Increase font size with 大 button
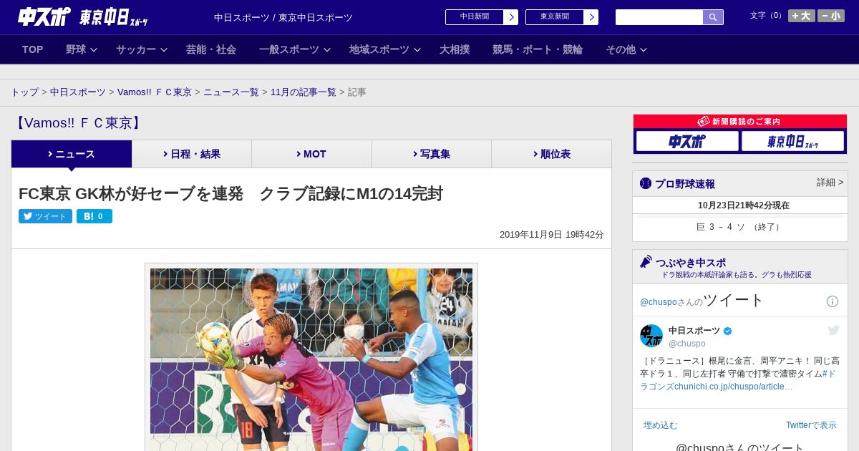 (x=802, y=16)
